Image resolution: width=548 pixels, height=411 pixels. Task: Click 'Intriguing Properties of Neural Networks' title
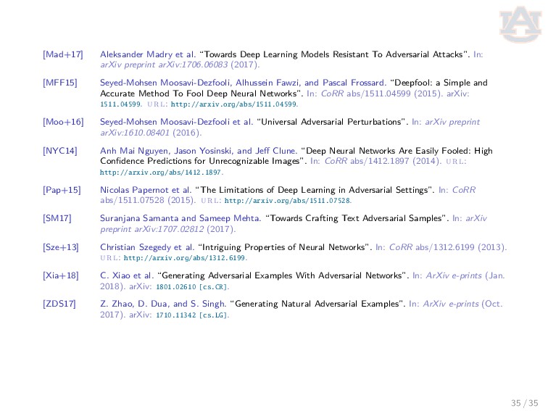click(x=283, y=247)
